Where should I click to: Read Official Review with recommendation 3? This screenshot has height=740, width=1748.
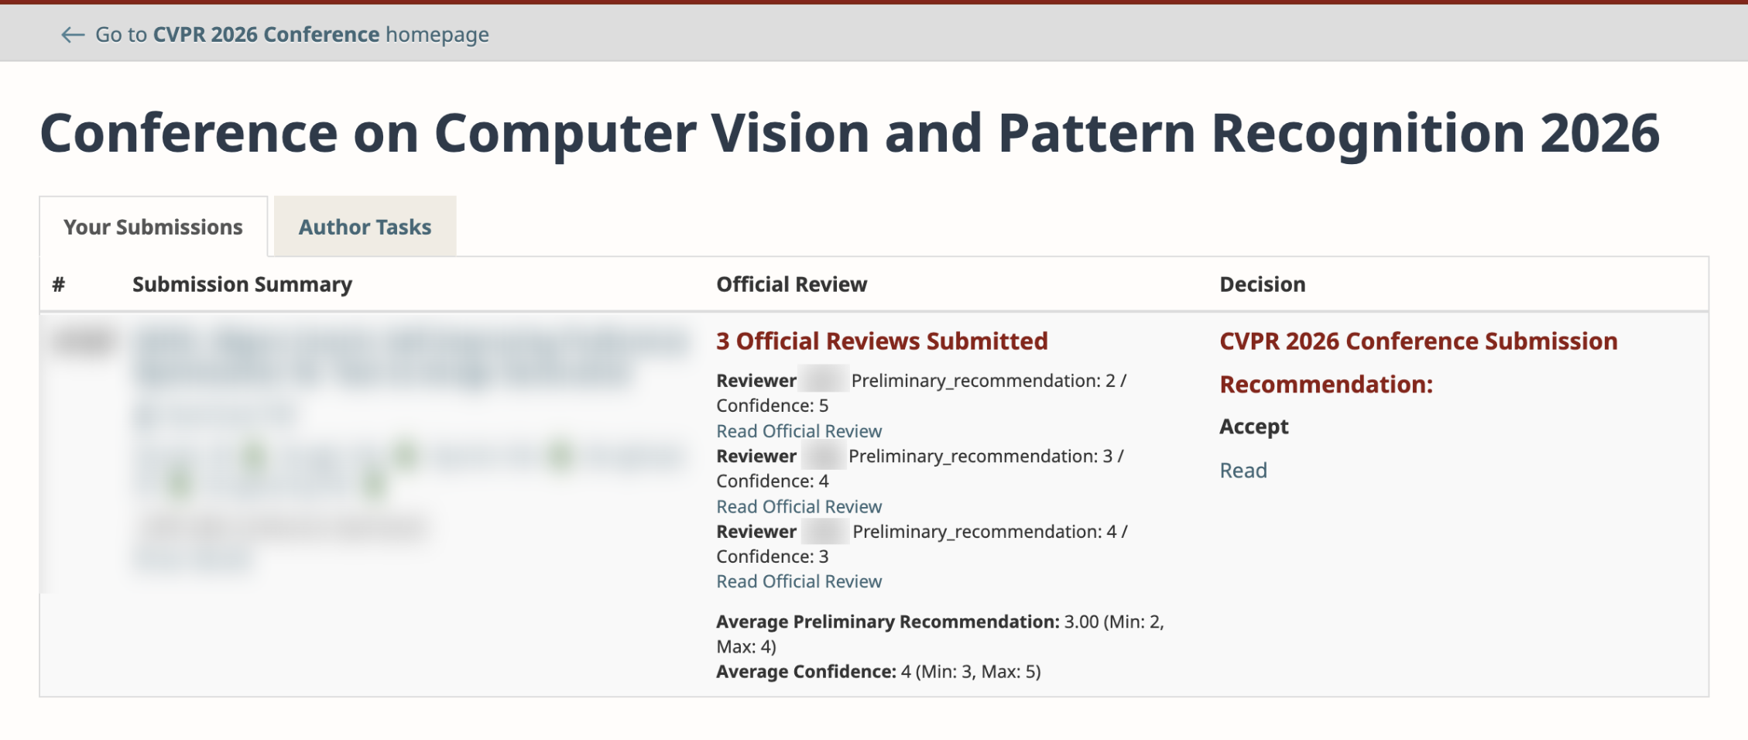(799, 506)
